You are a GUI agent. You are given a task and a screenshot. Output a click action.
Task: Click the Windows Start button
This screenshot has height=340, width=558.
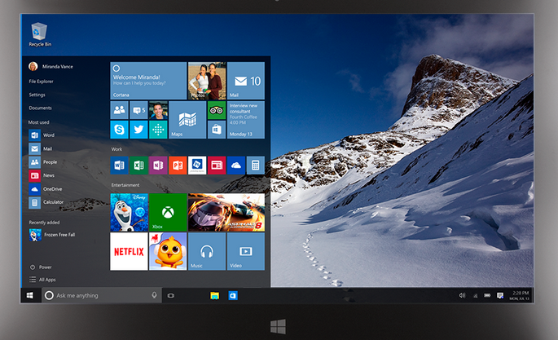(x=30, y=295)
